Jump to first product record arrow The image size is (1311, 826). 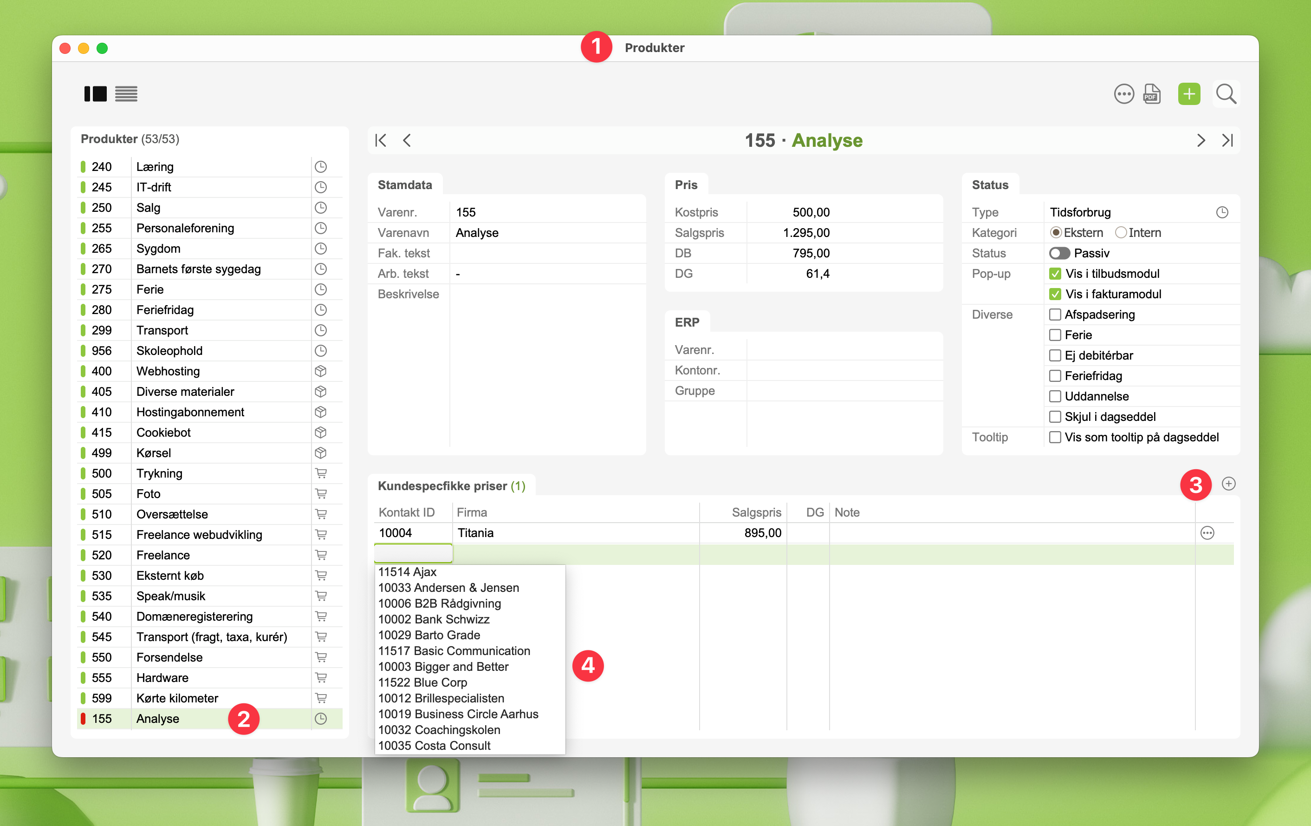pyautogui.click(x=381, y=141)
